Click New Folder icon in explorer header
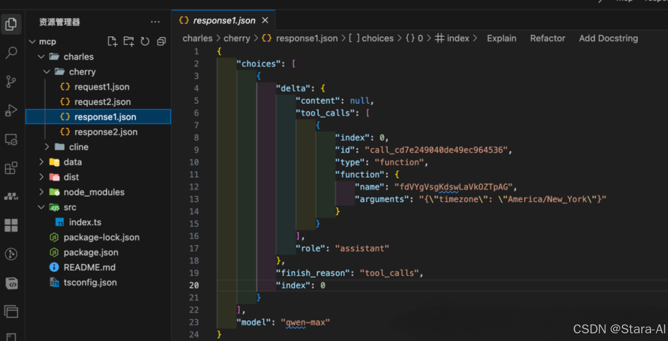 128,41
